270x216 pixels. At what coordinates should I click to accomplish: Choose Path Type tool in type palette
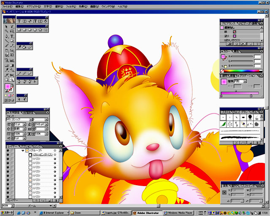[x=30, y=21]
